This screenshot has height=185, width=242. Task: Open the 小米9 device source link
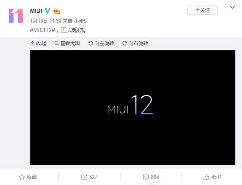point(80,21)
